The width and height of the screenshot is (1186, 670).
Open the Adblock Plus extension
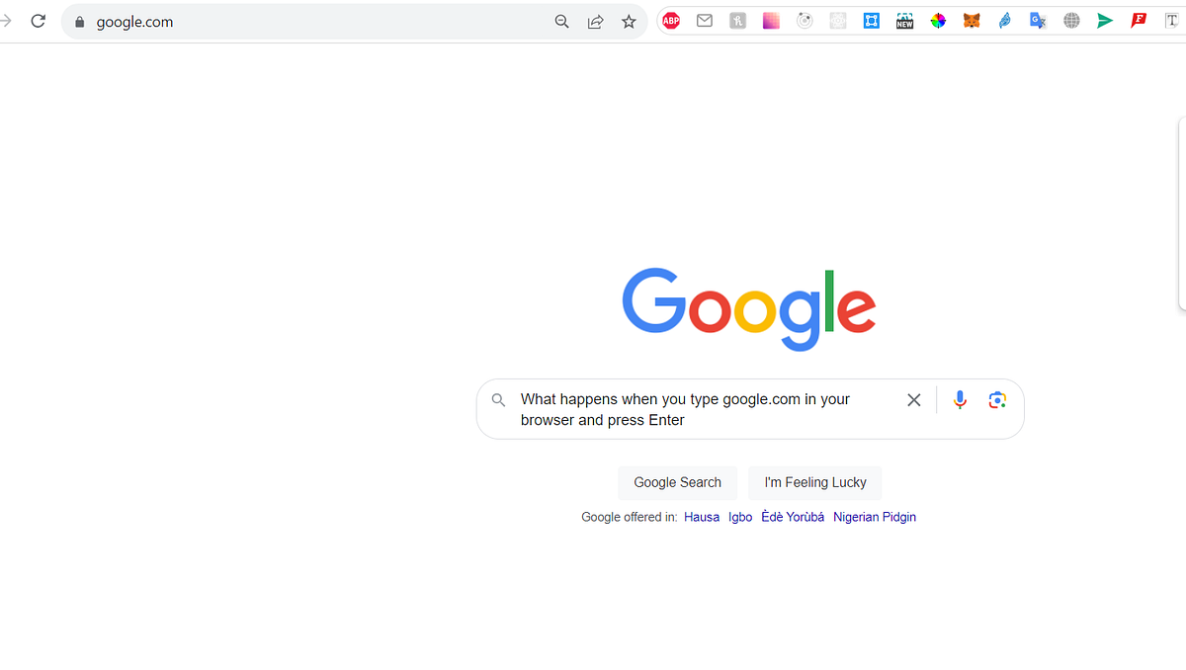click(x=670, y=20)
